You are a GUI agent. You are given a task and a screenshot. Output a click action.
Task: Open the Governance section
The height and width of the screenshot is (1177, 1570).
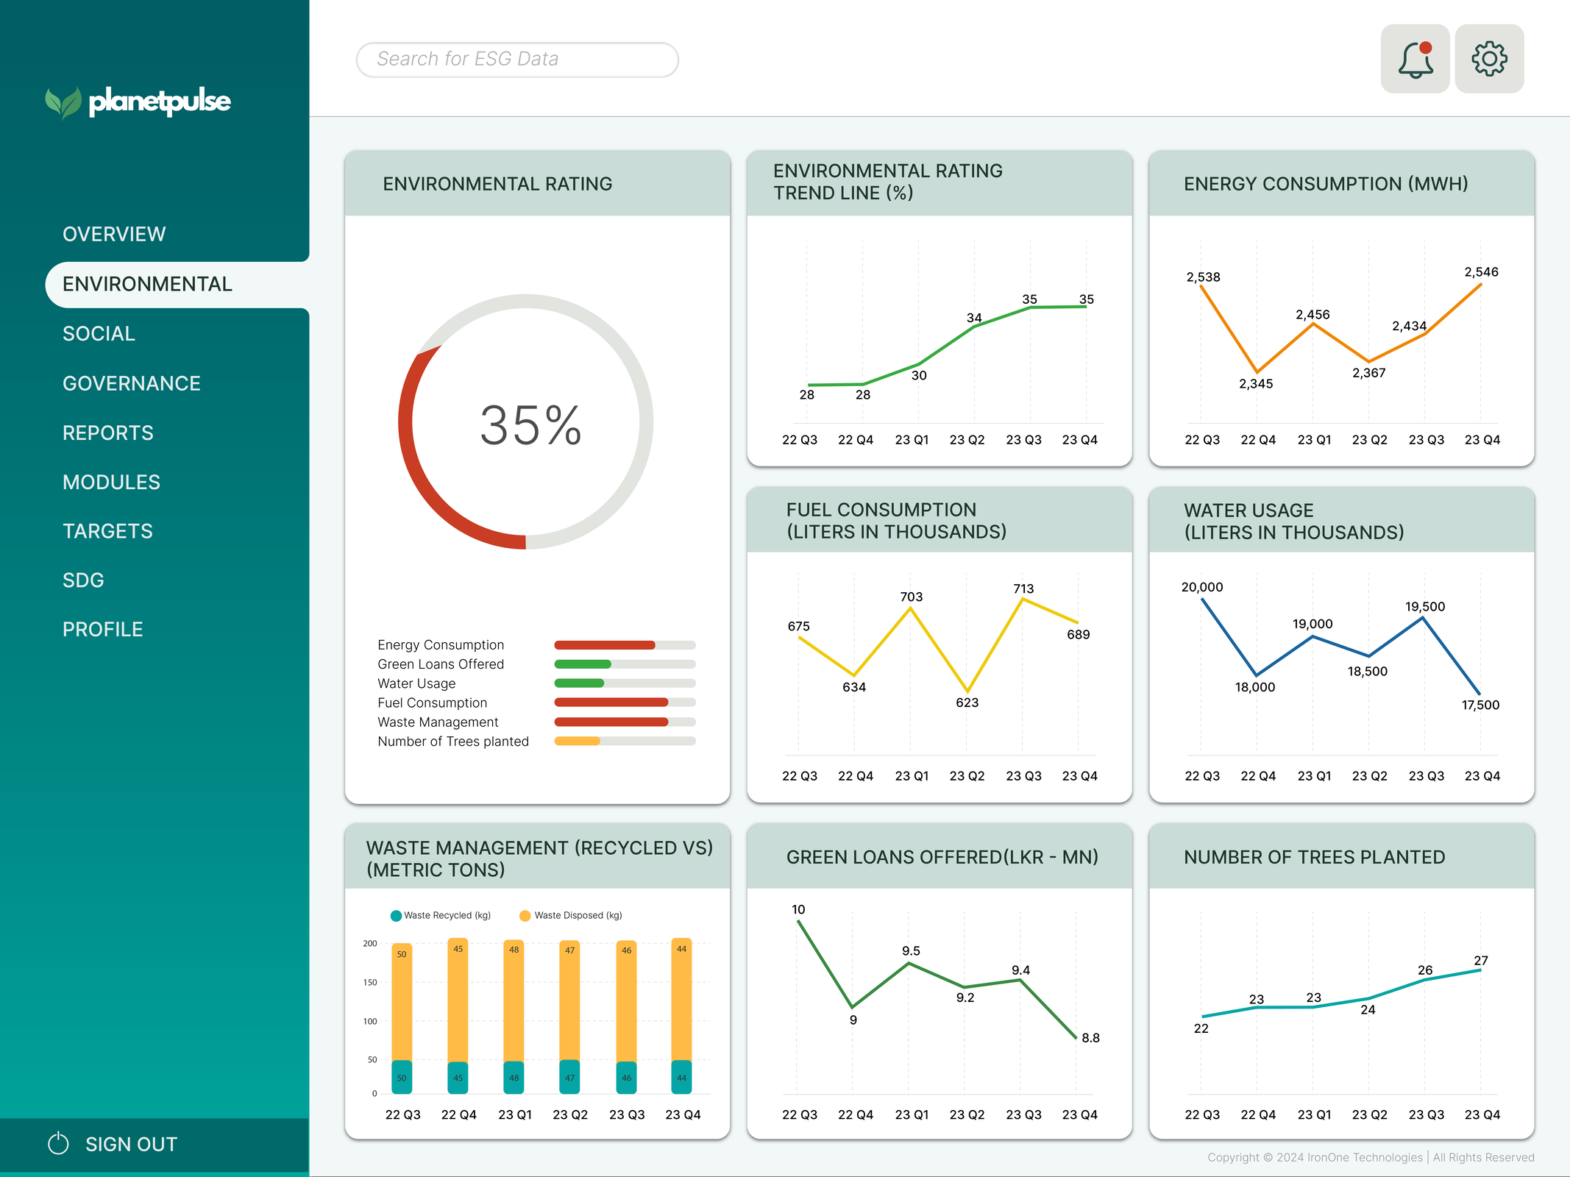coord(132,383)
